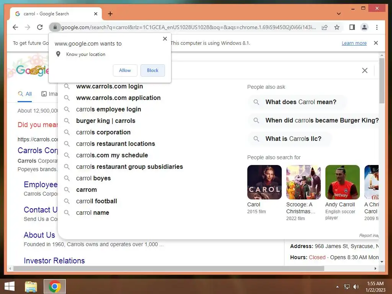This screenshot has width=392, height=294.
Task: Switch to the All results tab
Action: (25, 94)
